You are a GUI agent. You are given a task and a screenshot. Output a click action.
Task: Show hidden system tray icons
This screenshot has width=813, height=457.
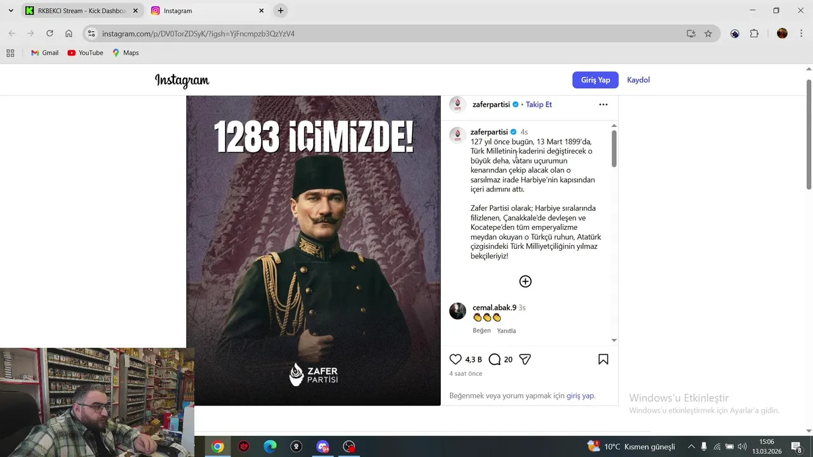(x=691, y=447)
